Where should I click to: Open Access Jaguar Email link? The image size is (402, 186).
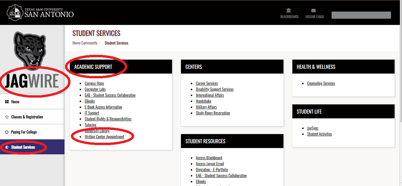pos(210,164)
